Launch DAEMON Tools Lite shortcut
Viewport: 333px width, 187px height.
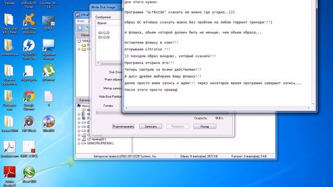[29, 49]
